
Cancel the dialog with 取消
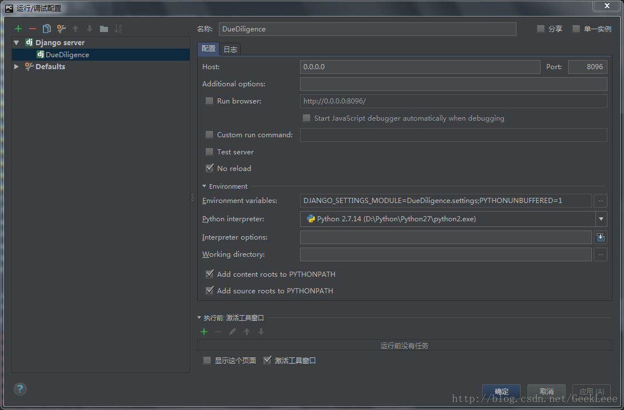tap(546, 391)
